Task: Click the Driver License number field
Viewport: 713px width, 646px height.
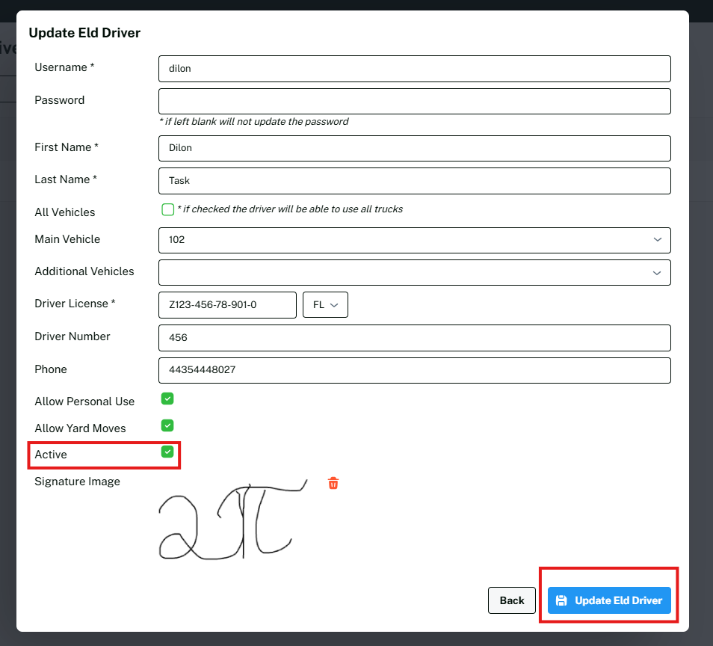Action: pyautogui.click(x=227, y=305)
